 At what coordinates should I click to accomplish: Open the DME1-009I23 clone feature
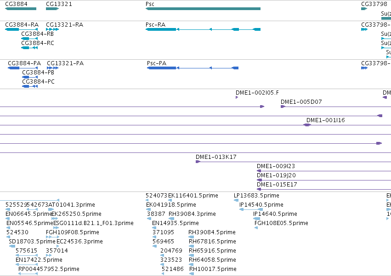[x=324, y=171]
